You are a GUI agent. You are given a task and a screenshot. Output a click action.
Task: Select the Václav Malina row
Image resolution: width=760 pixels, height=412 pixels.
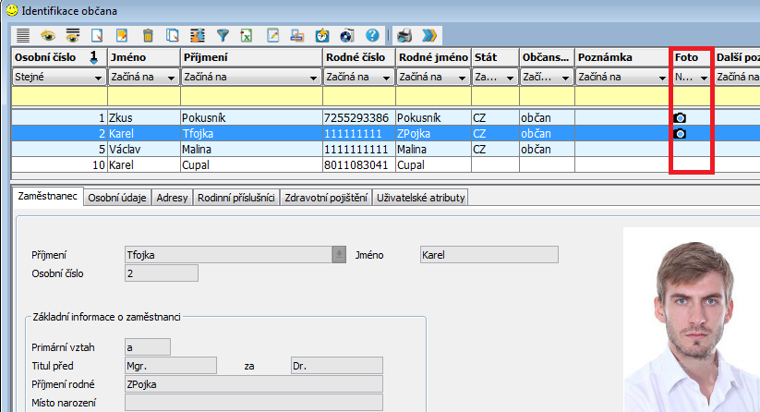(x=185, y=149)
